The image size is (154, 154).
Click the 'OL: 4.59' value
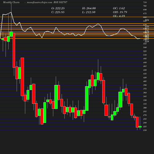119,16
